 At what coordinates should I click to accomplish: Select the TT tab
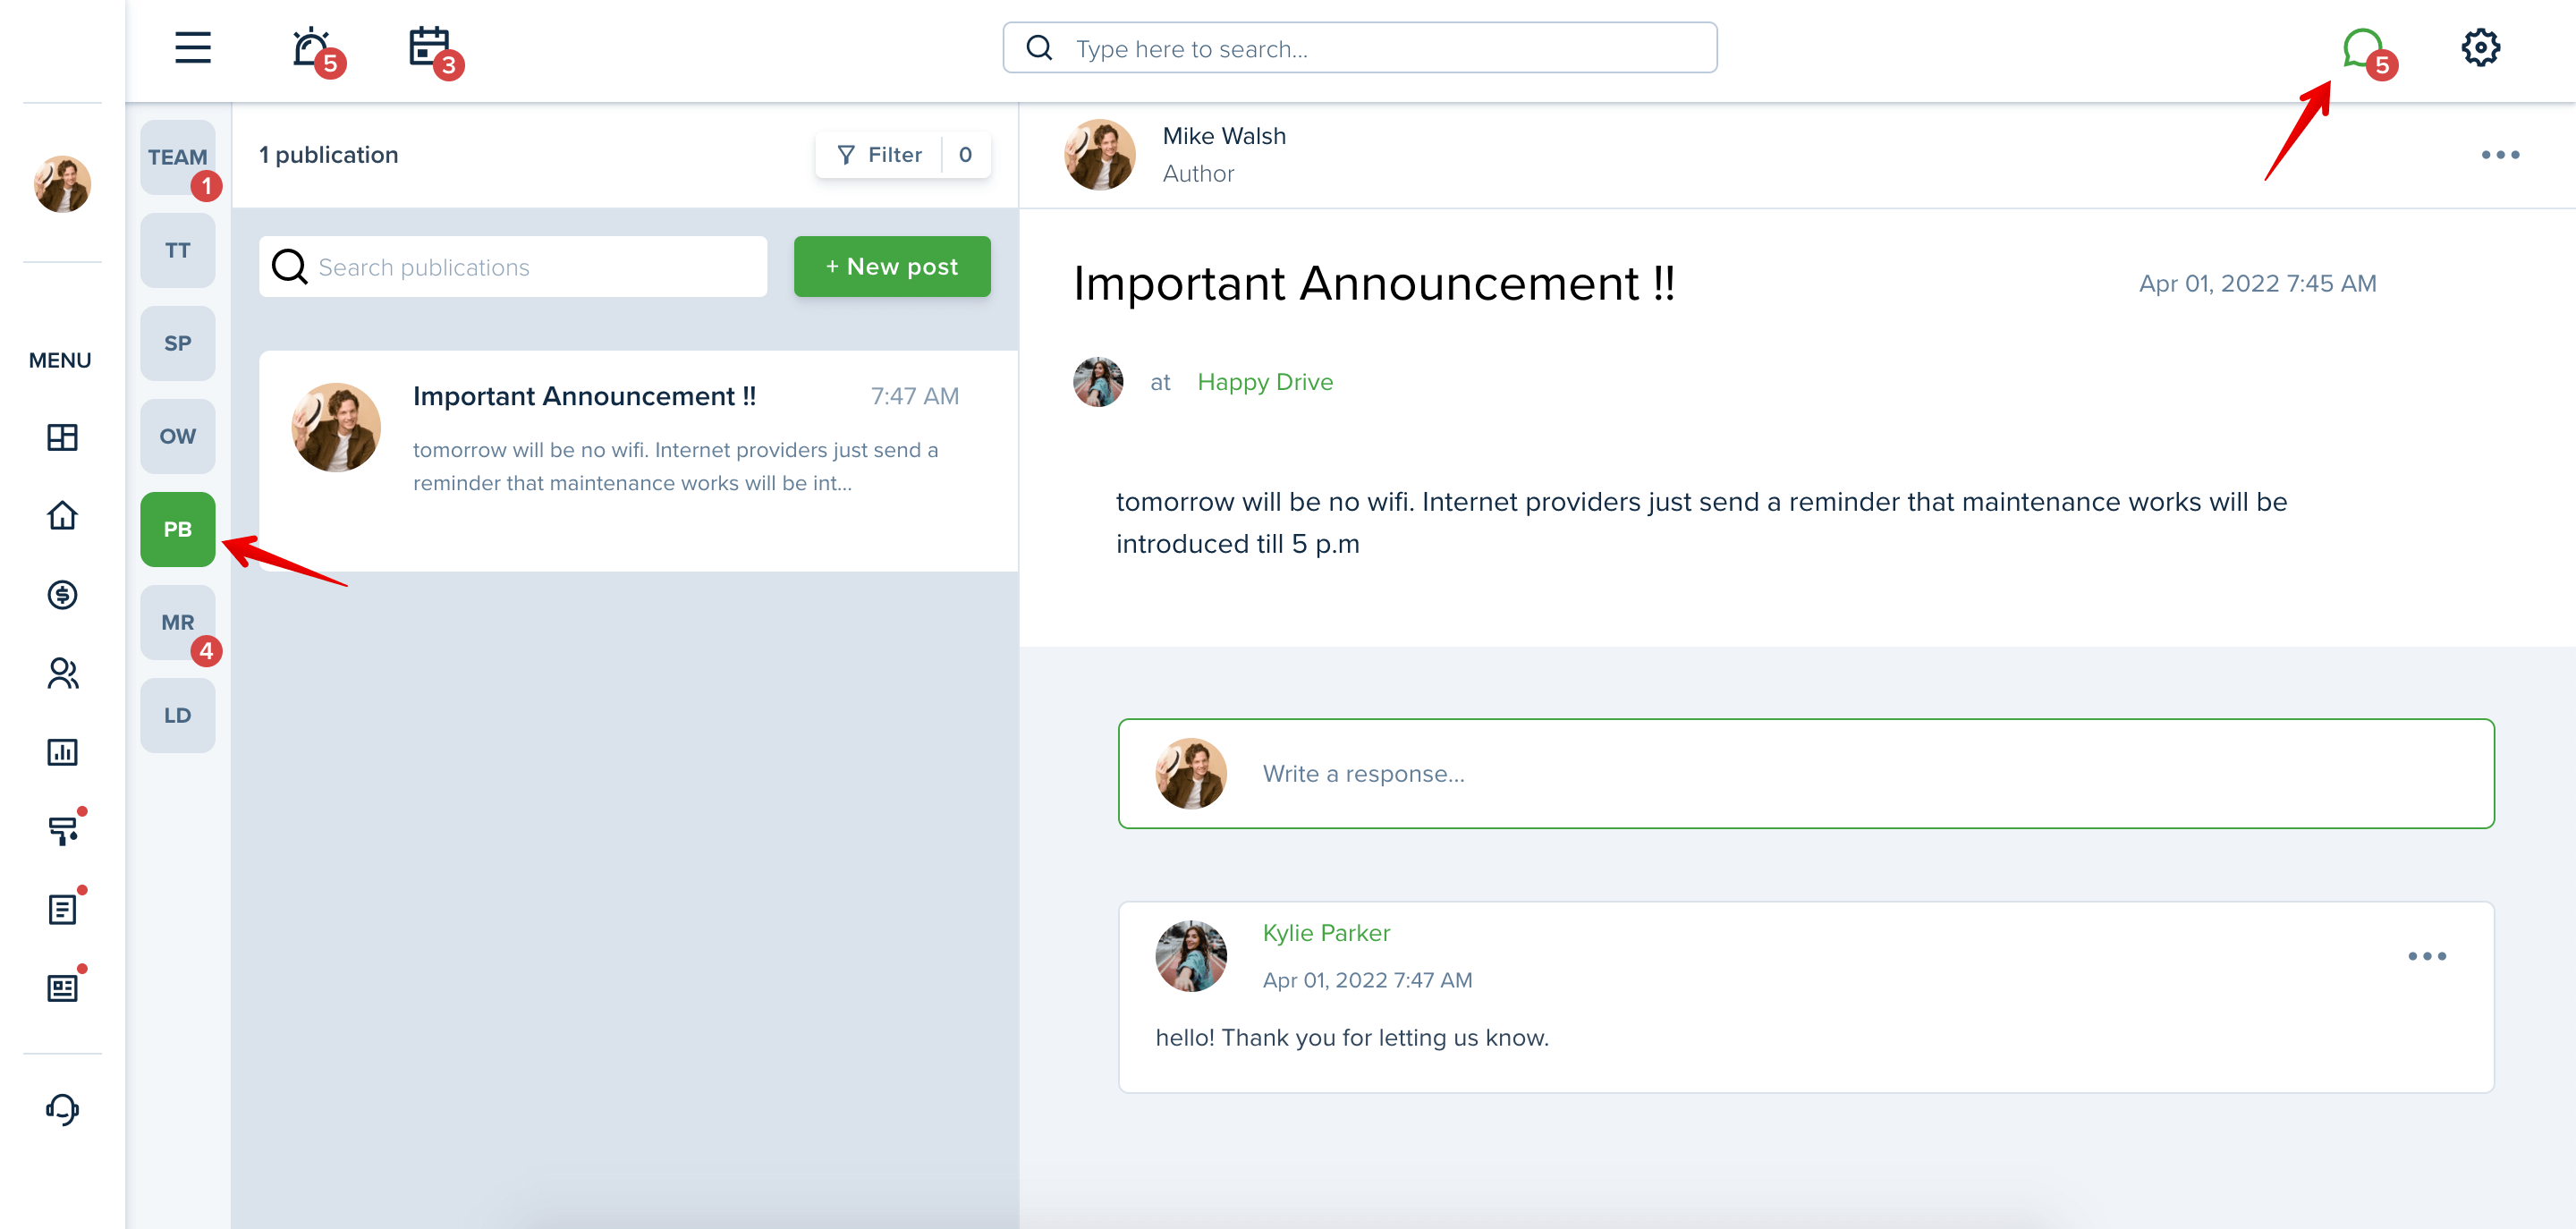(178, 250)
